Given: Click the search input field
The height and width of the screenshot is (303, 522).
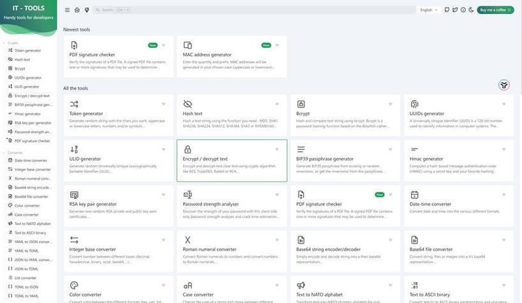Looking at the screenshot, I should click(x=255, y=10).
